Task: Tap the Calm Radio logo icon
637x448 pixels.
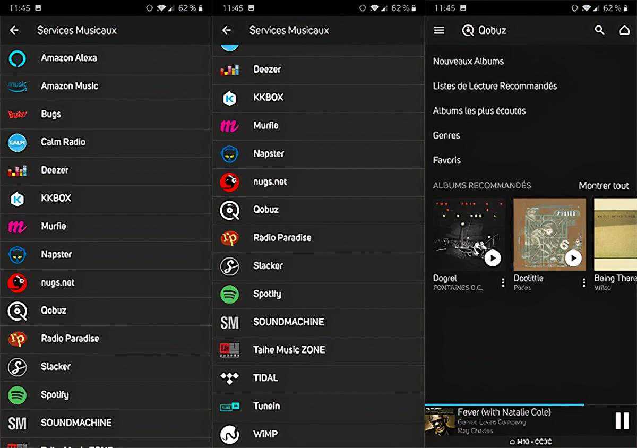Action: point(17,142)
